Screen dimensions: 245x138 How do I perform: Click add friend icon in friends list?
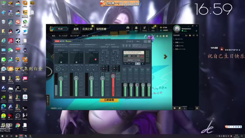tap(186, 36)
